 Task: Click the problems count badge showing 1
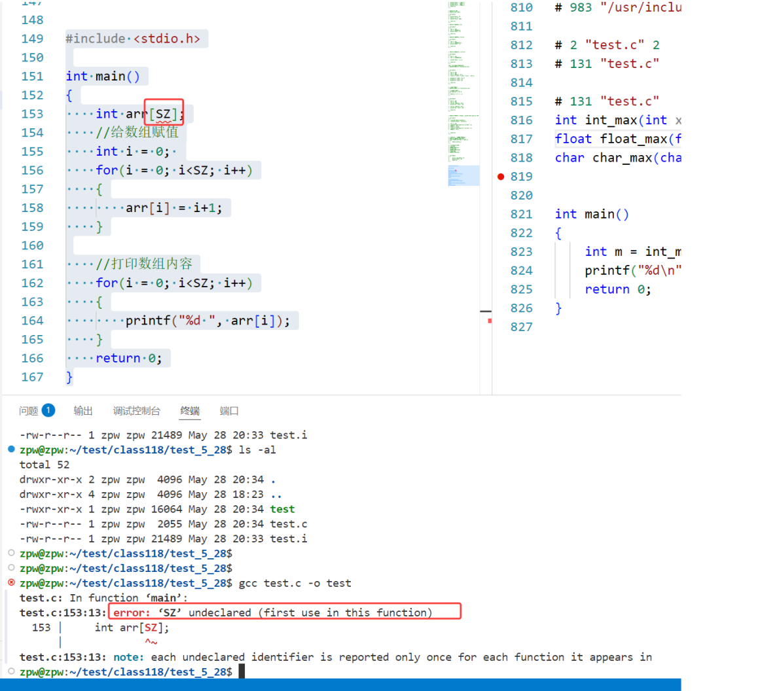[48, 410]
